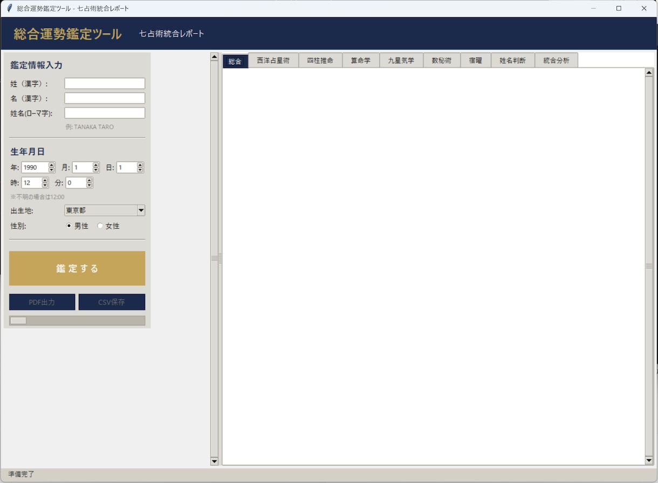Click the 姓（漢字） input field
Image resolution: width=658 pixels, height=483 pixels.
(105, 84)
